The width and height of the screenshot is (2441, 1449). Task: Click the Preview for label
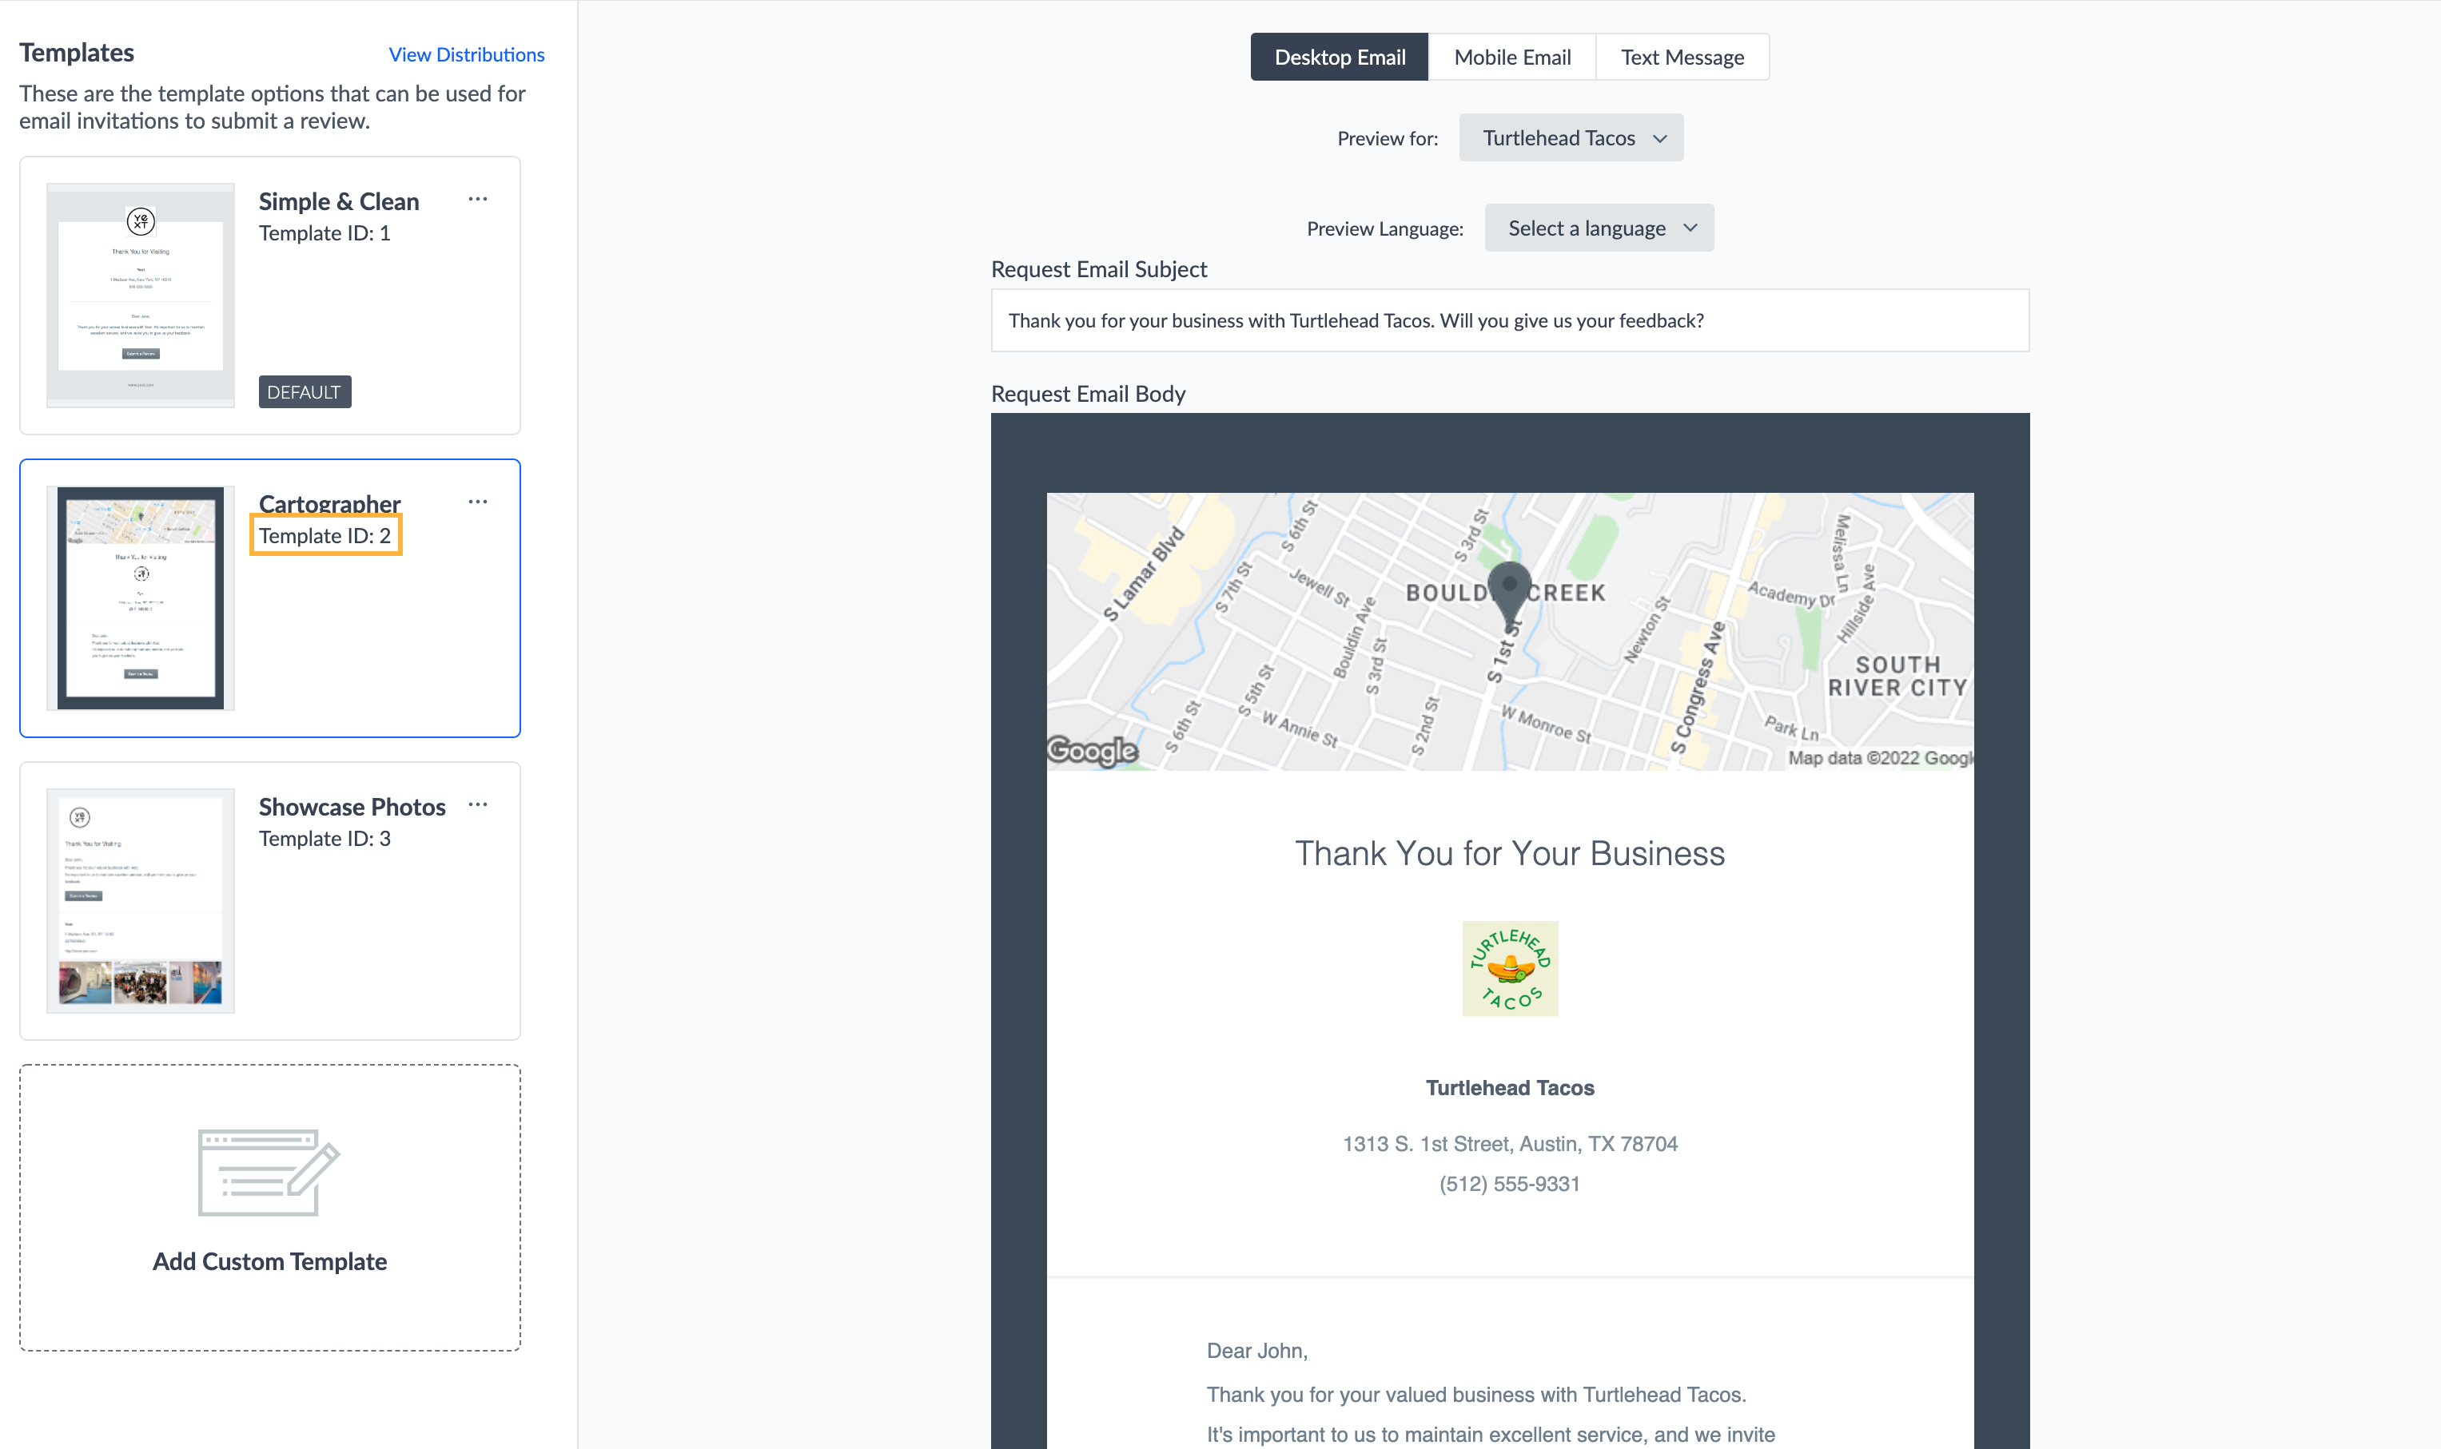pyautogui.click(x=1388, y=139)
